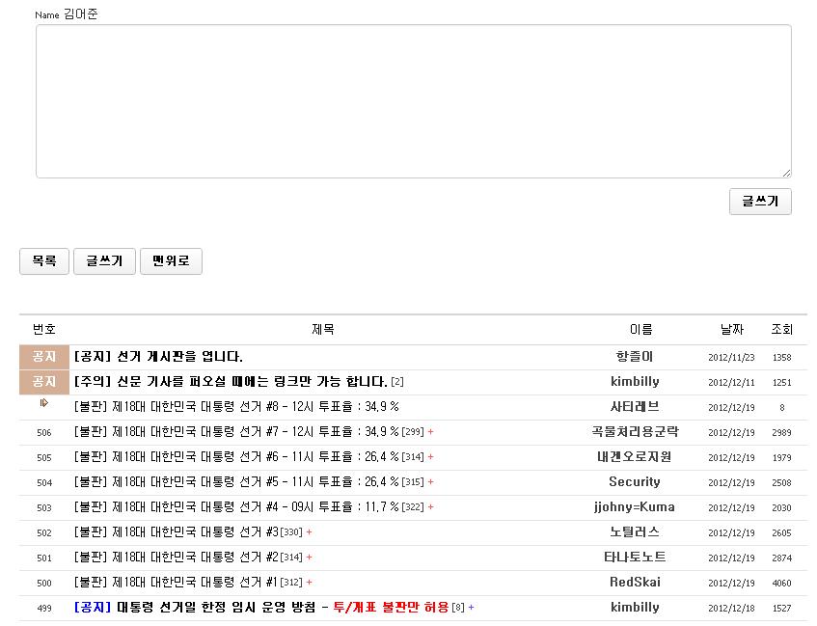Open post 대통령 선거일 한정 임시 운영 방침

(261, 607)
